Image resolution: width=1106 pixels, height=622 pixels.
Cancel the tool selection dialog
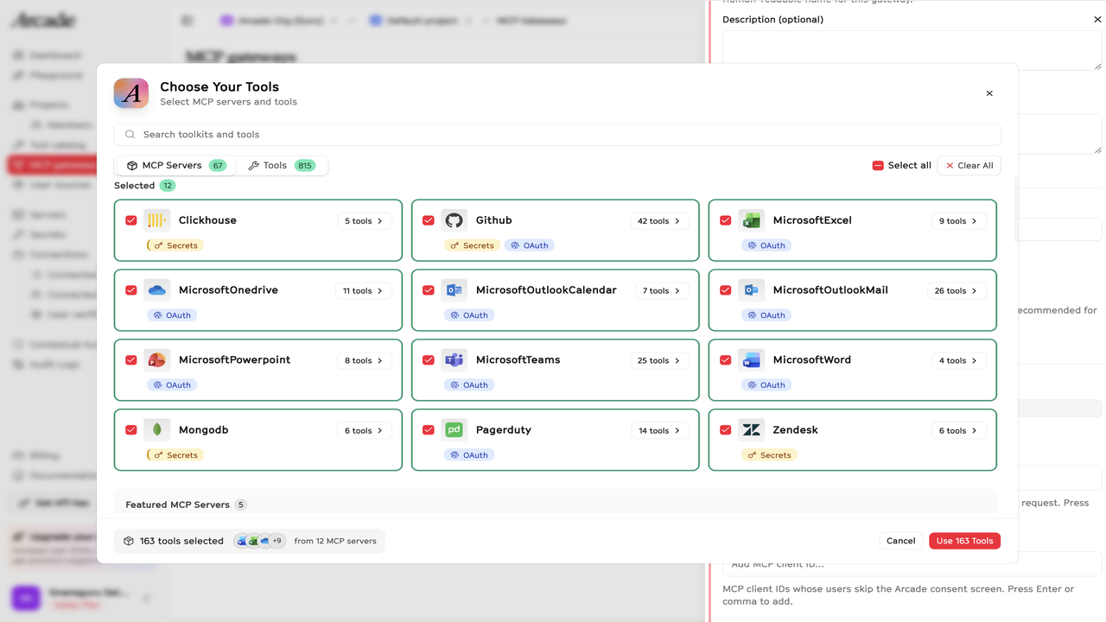coord(900,541)
